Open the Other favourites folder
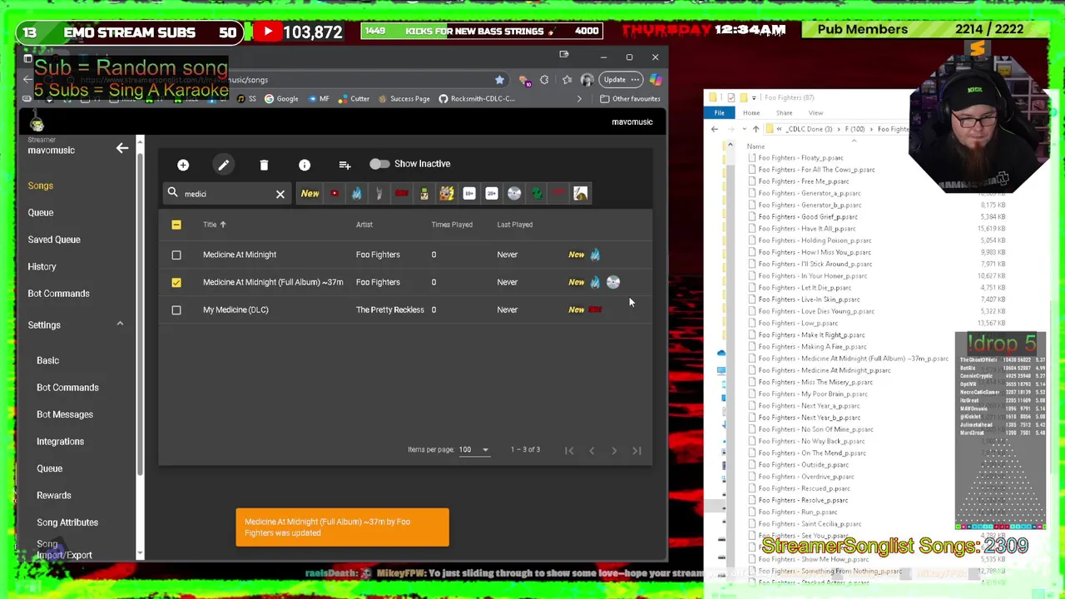1065x599 pixels. [x=630, y=99]
